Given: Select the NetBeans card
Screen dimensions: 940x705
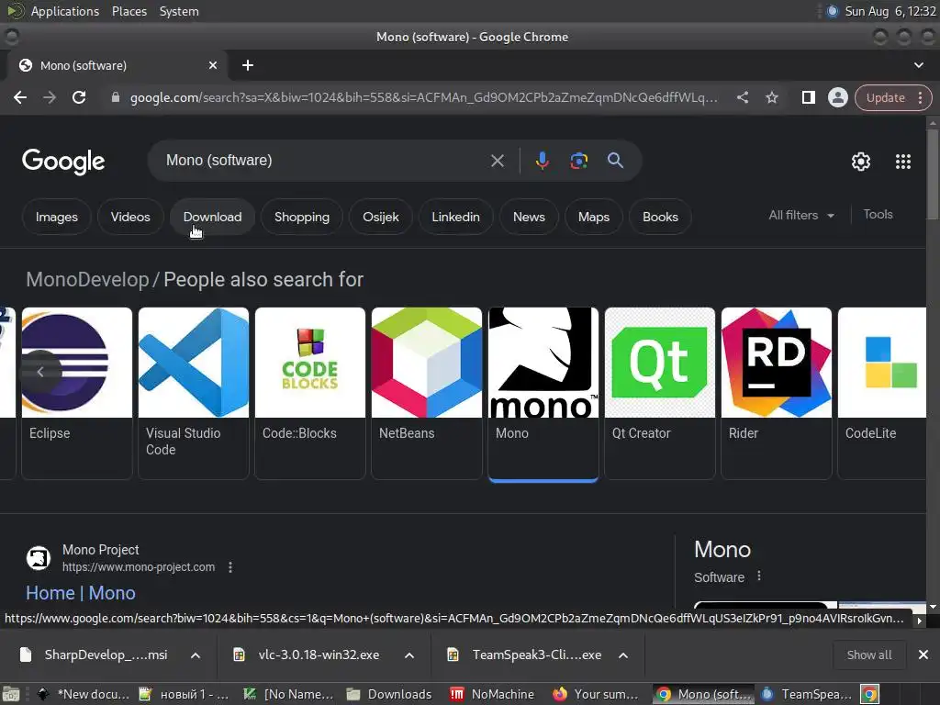Looking at the screenshot, I should [x=427, y=393].
